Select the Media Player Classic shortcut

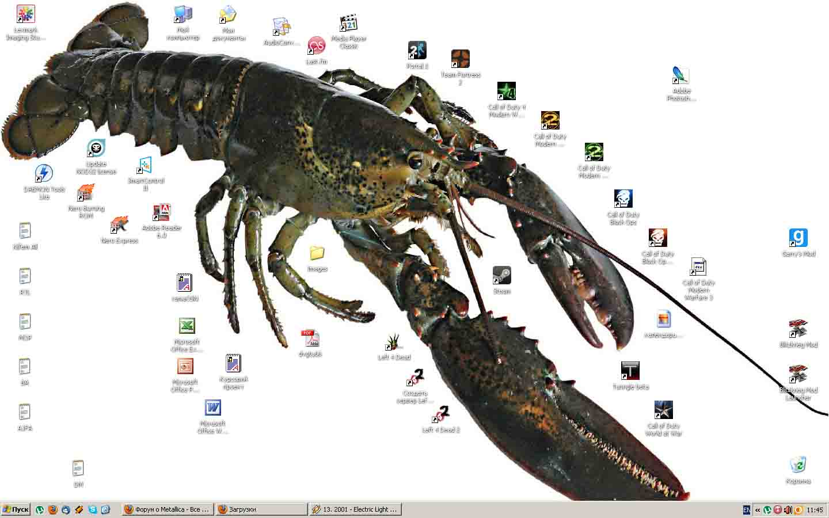pos(348,24)
